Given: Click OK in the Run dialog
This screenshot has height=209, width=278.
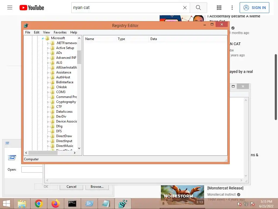Looking at the screenshot, I should (46, 187).
